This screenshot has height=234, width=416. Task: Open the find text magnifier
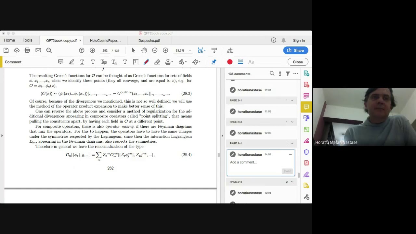pyautogui.click(x=49, y=50)
